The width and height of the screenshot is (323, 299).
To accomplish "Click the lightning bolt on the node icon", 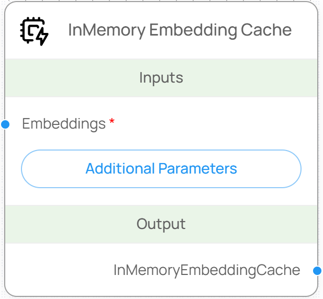I will point(42,37).
